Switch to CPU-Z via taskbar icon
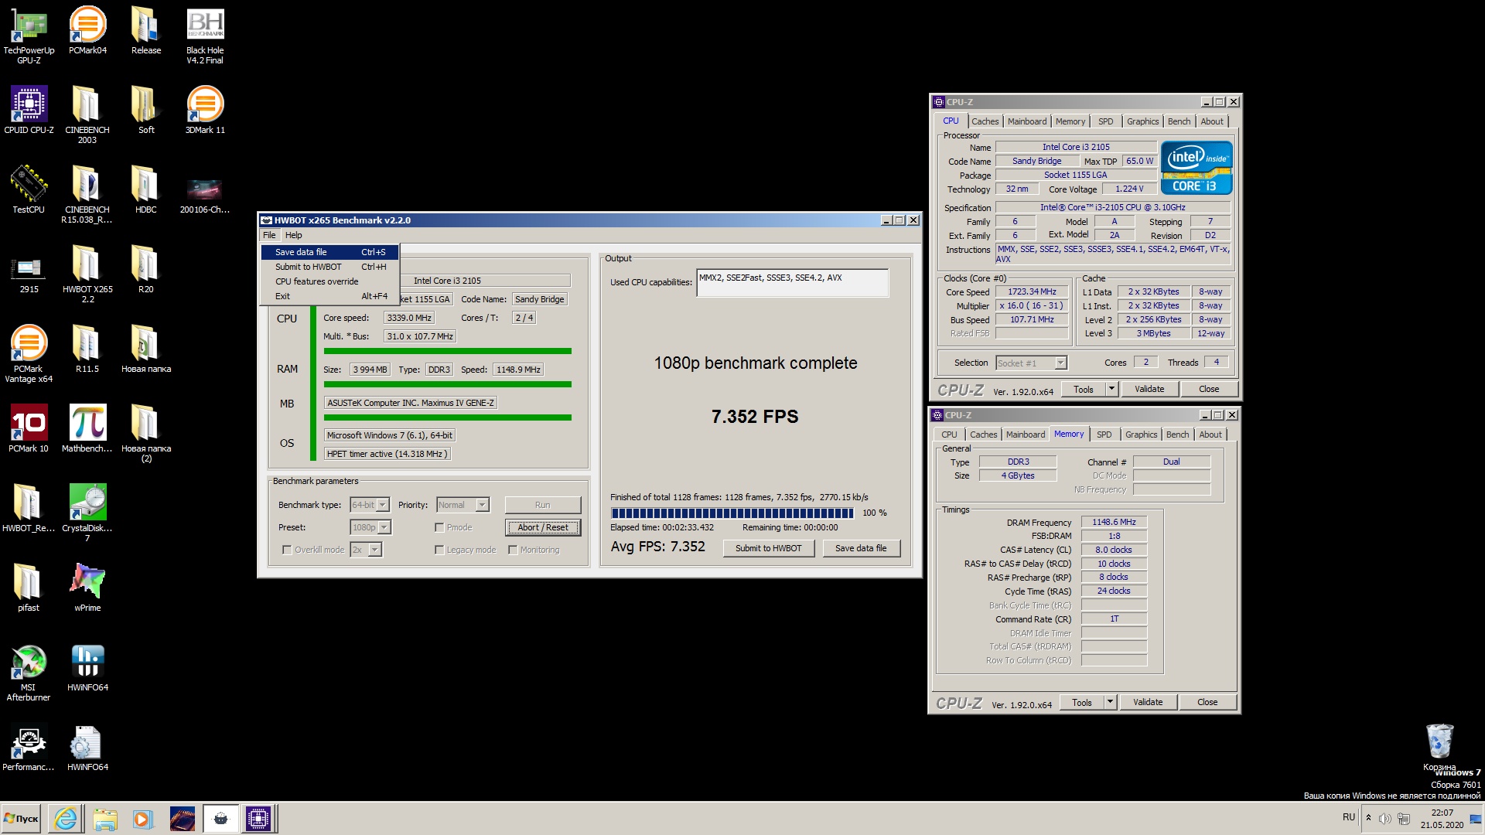 click(x=258, y=819)
